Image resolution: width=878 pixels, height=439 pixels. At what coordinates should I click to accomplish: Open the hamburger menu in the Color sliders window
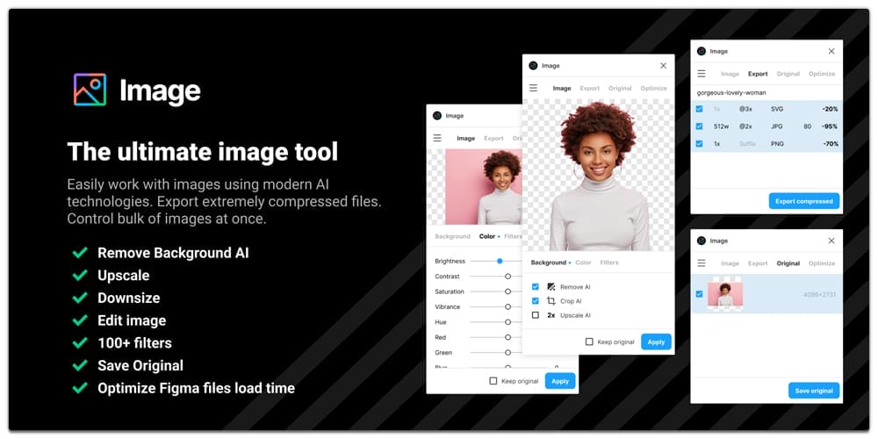(x=437, y=138)
